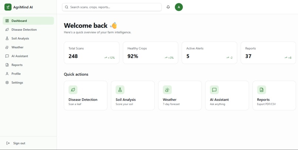Click the value 92%

click(x=133, y=56)
